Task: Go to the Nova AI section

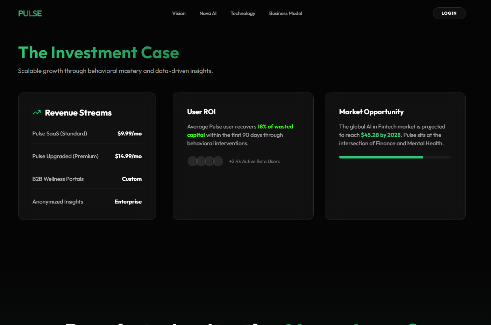Action: (x=208, y=14)
